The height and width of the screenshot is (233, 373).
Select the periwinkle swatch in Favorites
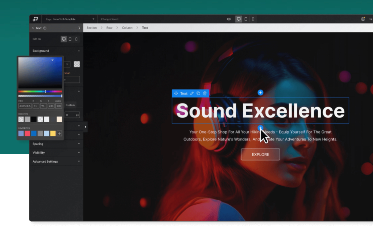coord(21,133)
